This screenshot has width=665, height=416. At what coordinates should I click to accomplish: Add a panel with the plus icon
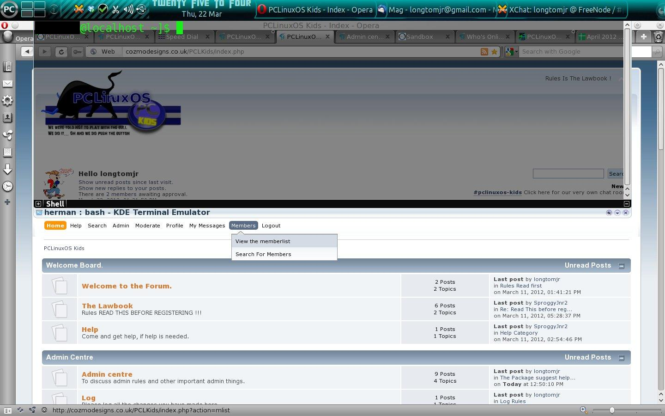tap(7, 202)
